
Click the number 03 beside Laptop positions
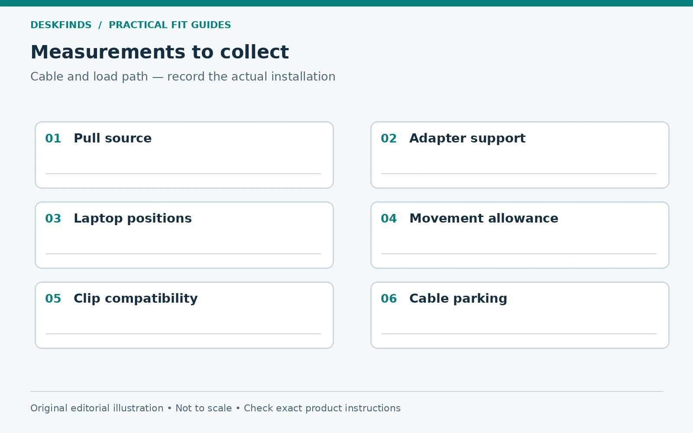tap(53, 219)
